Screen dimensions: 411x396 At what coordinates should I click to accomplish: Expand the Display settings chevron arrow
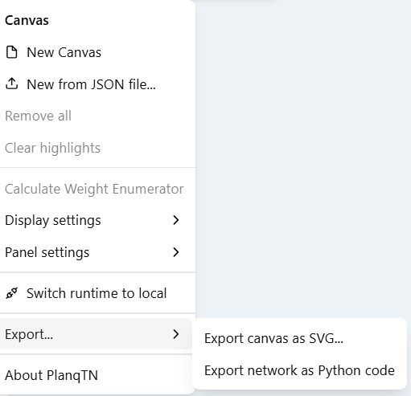(176, 220)
